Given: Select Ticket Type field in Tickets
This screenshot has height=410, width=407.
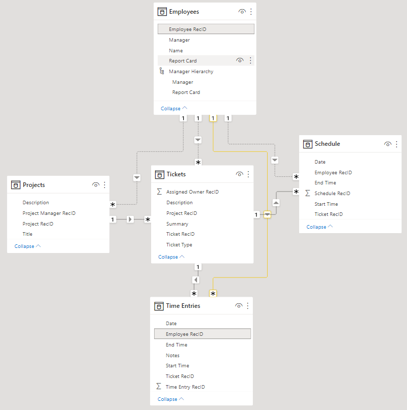Looking at the screenshot, I should coord(179,245).
